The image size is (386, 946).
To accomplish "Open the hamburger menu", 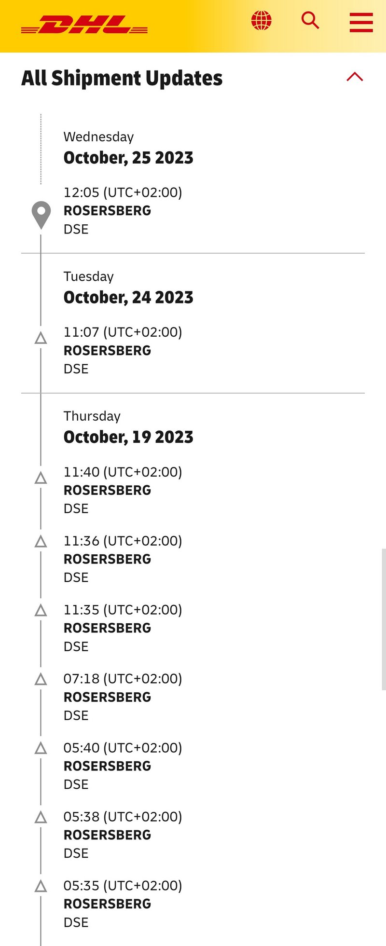I will 361,22.
